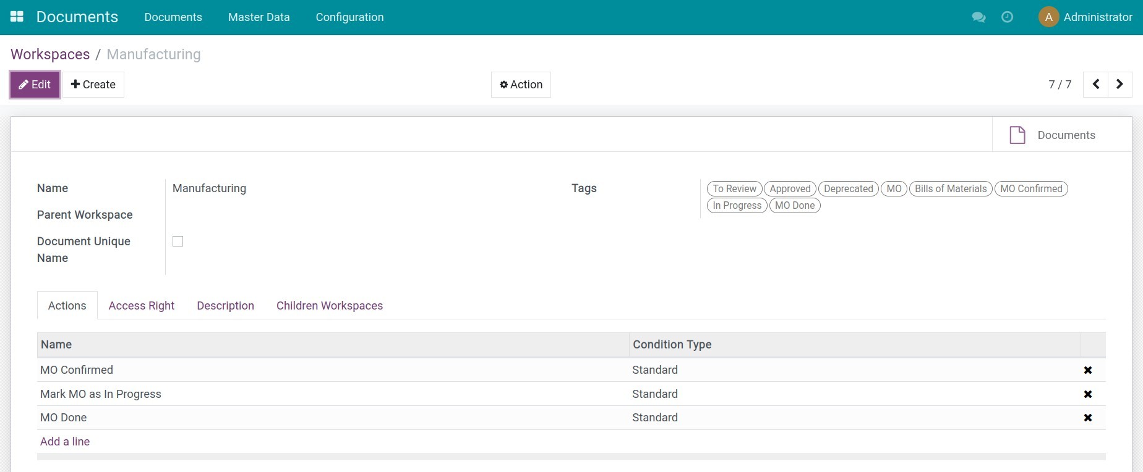Remove the Mark MO as In Progress row
This screenshot has height=472, width=1143.
click(x=1087, y=394)
